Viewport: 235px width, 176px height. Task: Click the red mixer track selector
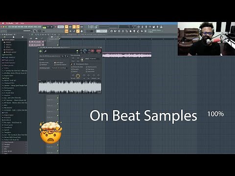98,51
